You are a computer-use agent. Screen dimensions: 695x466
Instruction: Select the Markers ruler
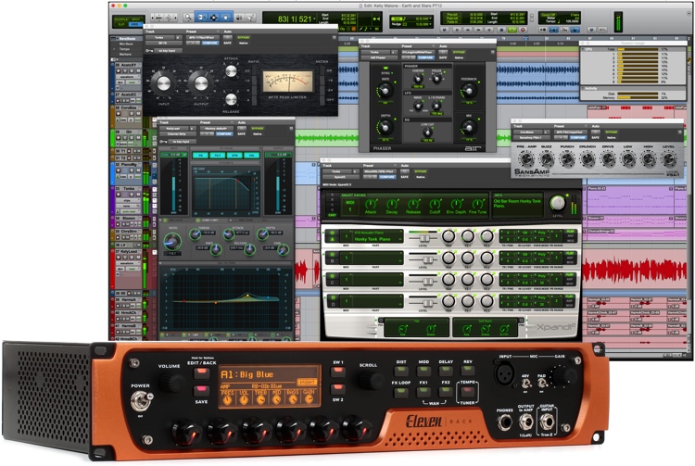click(125, 54)
